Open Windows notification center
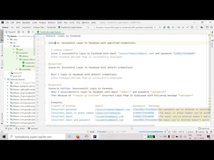The height and width of the screenshot is (160, 214). [209, 137]
